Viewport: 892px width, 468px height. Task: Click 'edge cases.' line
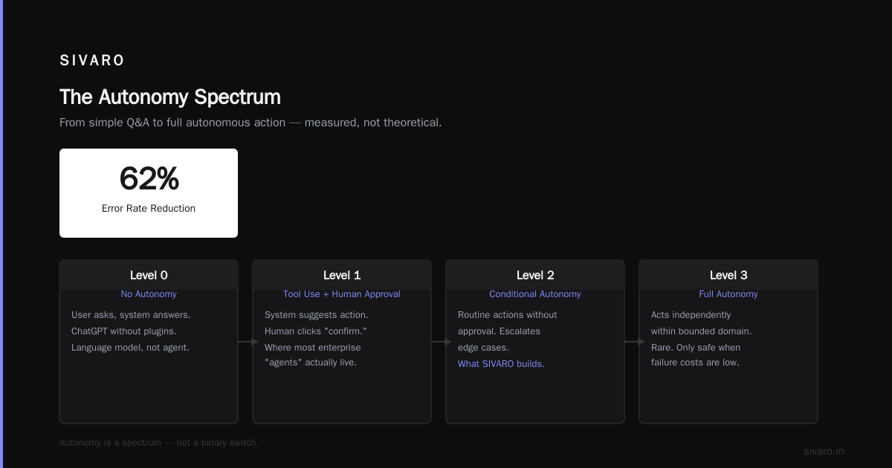[x=484, y=348]
